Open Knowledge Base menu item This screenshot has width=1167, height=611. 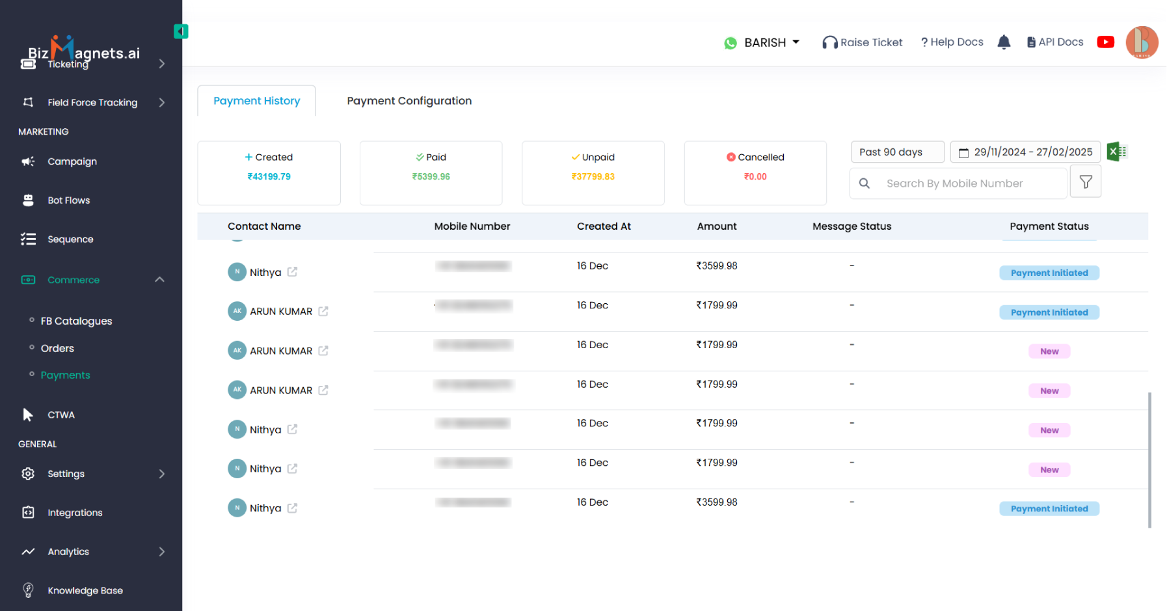pyautogui.click(x=85, y=591)
